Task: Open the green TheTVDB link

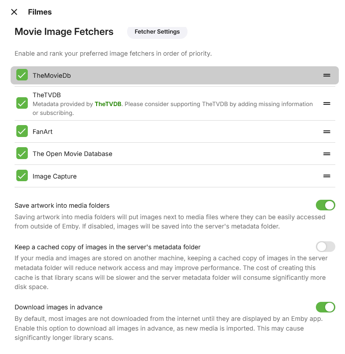Action: (x=108, y=104)
